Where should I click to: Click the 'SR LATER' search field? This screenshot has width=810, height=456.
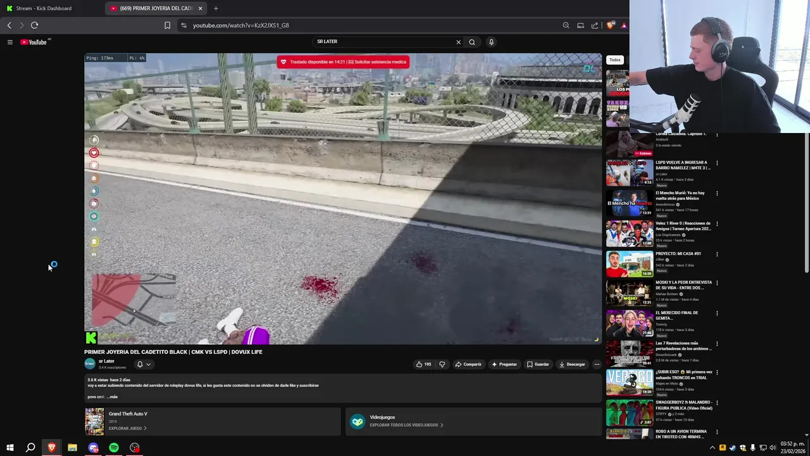[x=383, y=42]
